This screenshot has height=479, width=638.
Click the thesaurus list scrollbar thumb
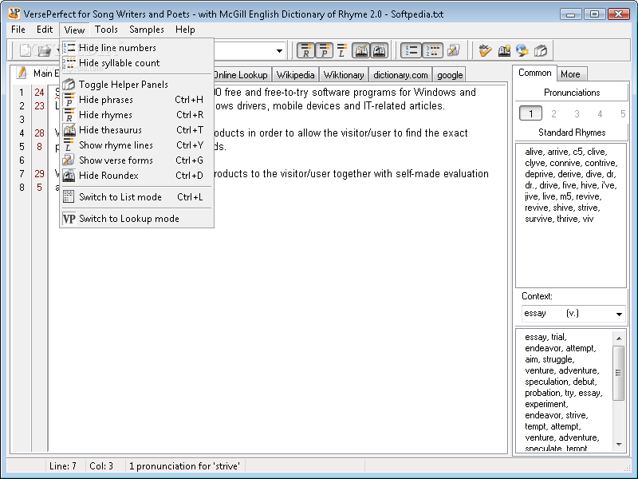click(x=619, y=373)
